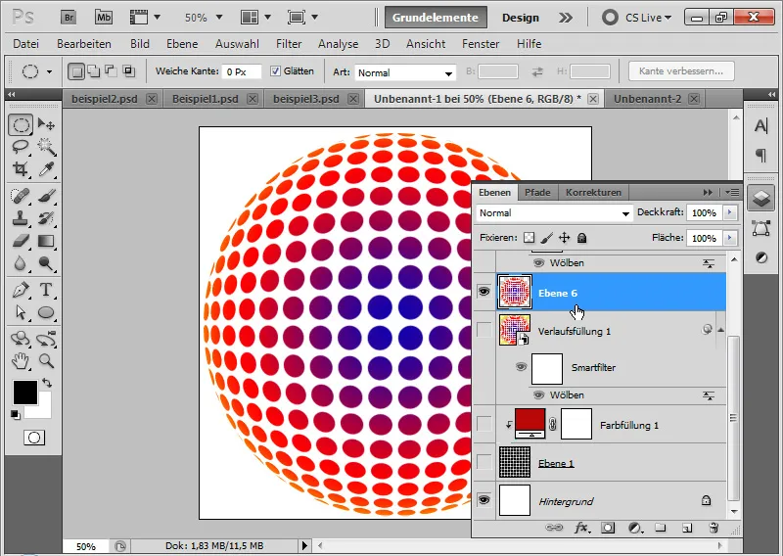Open the Ebene menu
This screenshot has width=783, height=556.
click(x=182, y=44)
